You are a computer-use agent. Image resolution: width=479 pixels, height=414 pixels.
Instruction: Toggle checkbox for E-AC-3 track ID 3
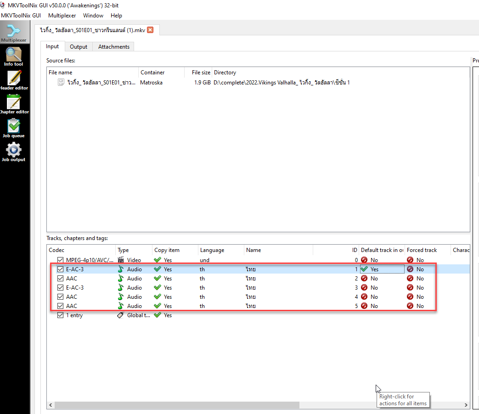[61, 288]
